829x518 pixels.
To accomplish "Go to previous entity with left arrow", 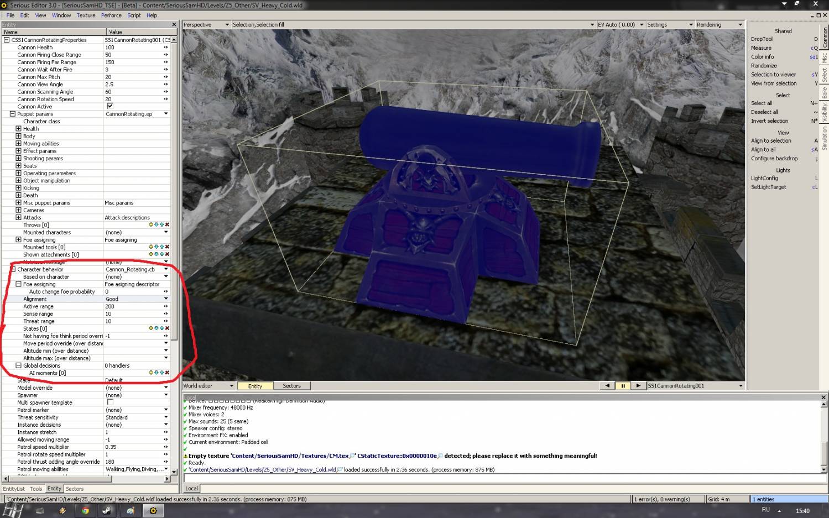I will [x=607, y=386].
